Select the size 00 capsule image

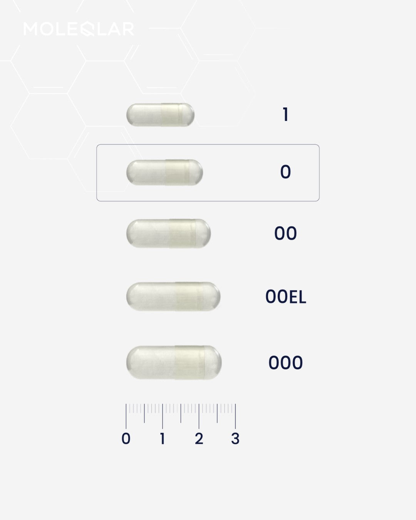168,233
